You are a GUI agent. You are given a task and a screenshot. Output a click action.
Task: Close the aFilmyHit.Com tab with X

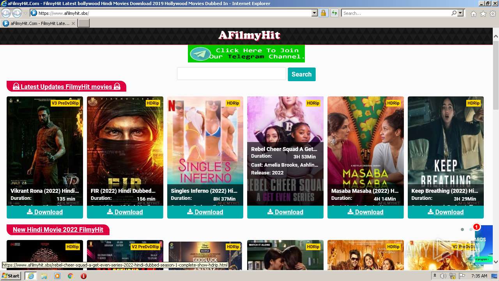click(73, 23)
